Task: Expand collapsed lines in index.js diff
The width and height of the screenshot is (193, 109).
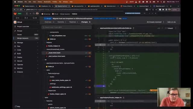Action: click(100, 45)
